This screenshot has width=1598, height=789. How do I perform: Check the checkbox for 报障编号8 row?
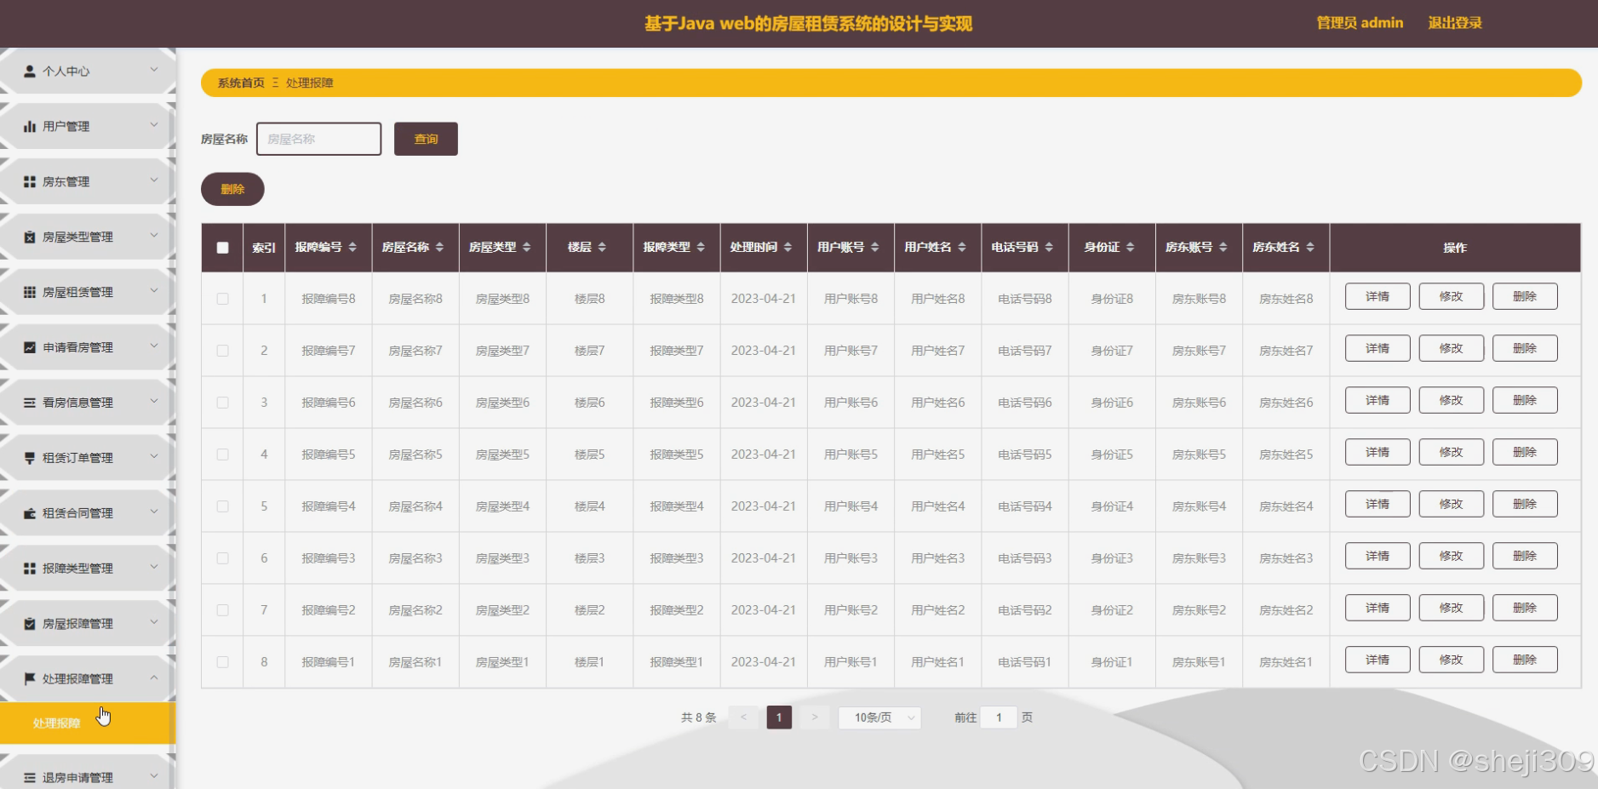222,299
